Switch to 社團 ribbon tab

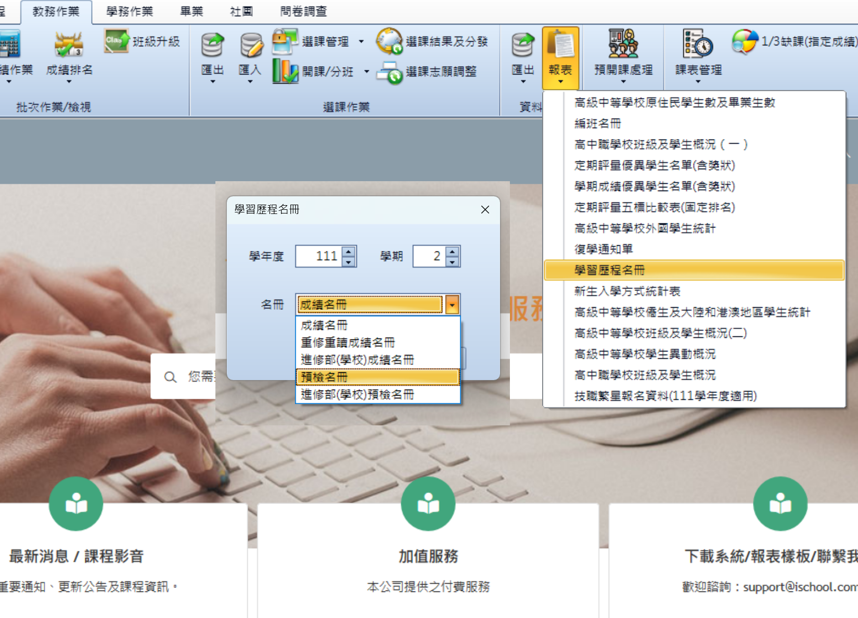[x=241, y=11]
